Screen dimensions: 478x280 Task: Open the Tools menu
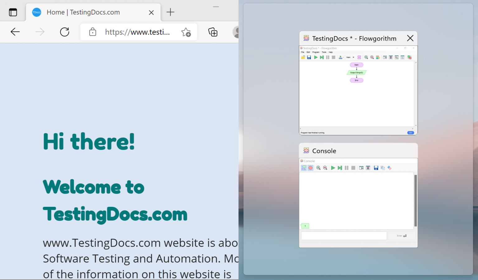pos(324,52)
